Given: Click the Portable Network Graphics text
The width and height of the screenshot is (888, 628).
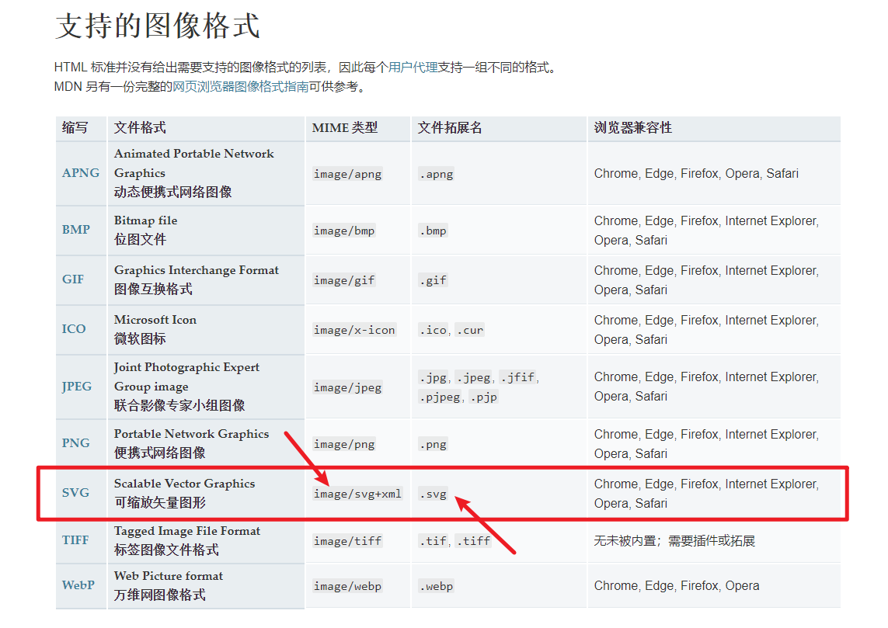Looking at the screenshot, I should 191,434.
